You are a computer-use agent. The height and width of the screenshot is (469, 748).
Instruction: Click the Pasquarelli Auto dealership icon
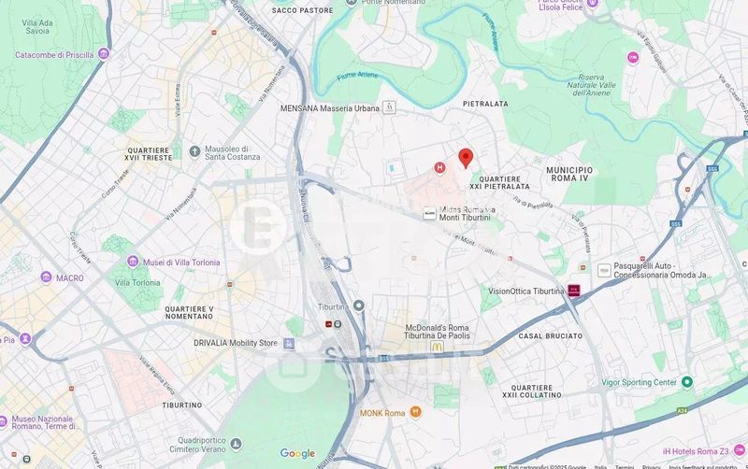pos(604,271)
